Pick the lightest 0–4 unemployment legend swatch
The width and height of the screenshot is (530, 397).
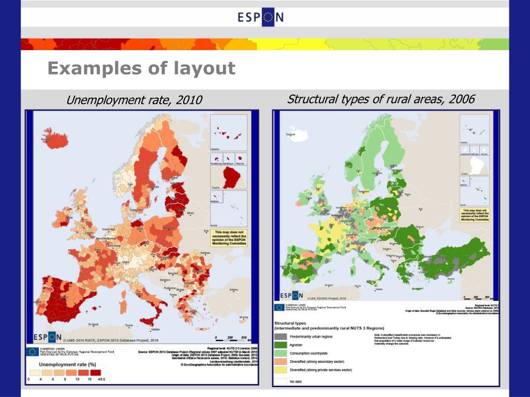35,373
